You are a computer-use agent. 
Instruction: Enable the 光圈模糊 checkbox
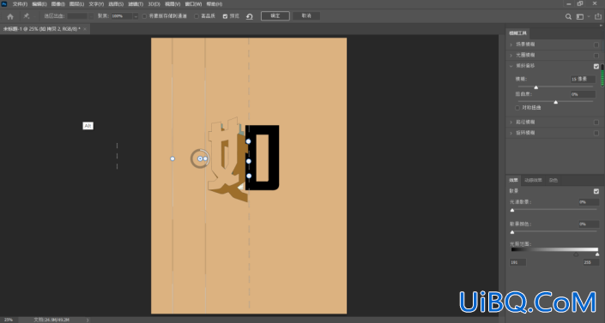point(596,56)
